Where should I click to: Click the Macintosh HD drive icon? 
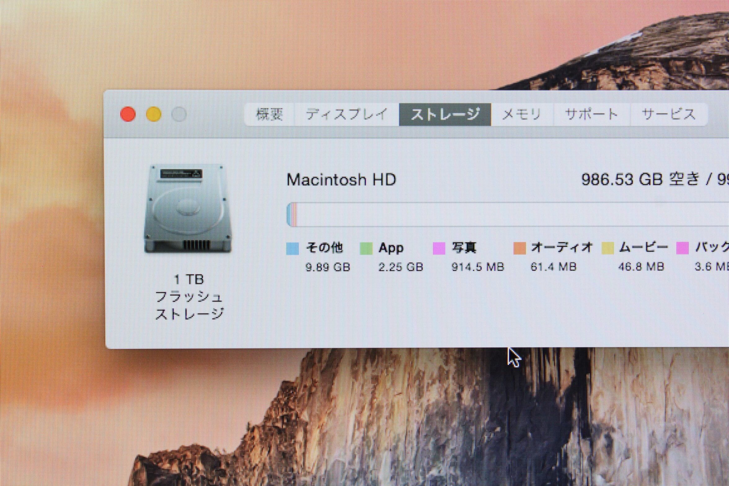coord(188,209)
